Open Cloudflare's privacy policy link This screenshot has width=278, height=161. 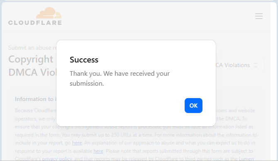coord(57,159)
